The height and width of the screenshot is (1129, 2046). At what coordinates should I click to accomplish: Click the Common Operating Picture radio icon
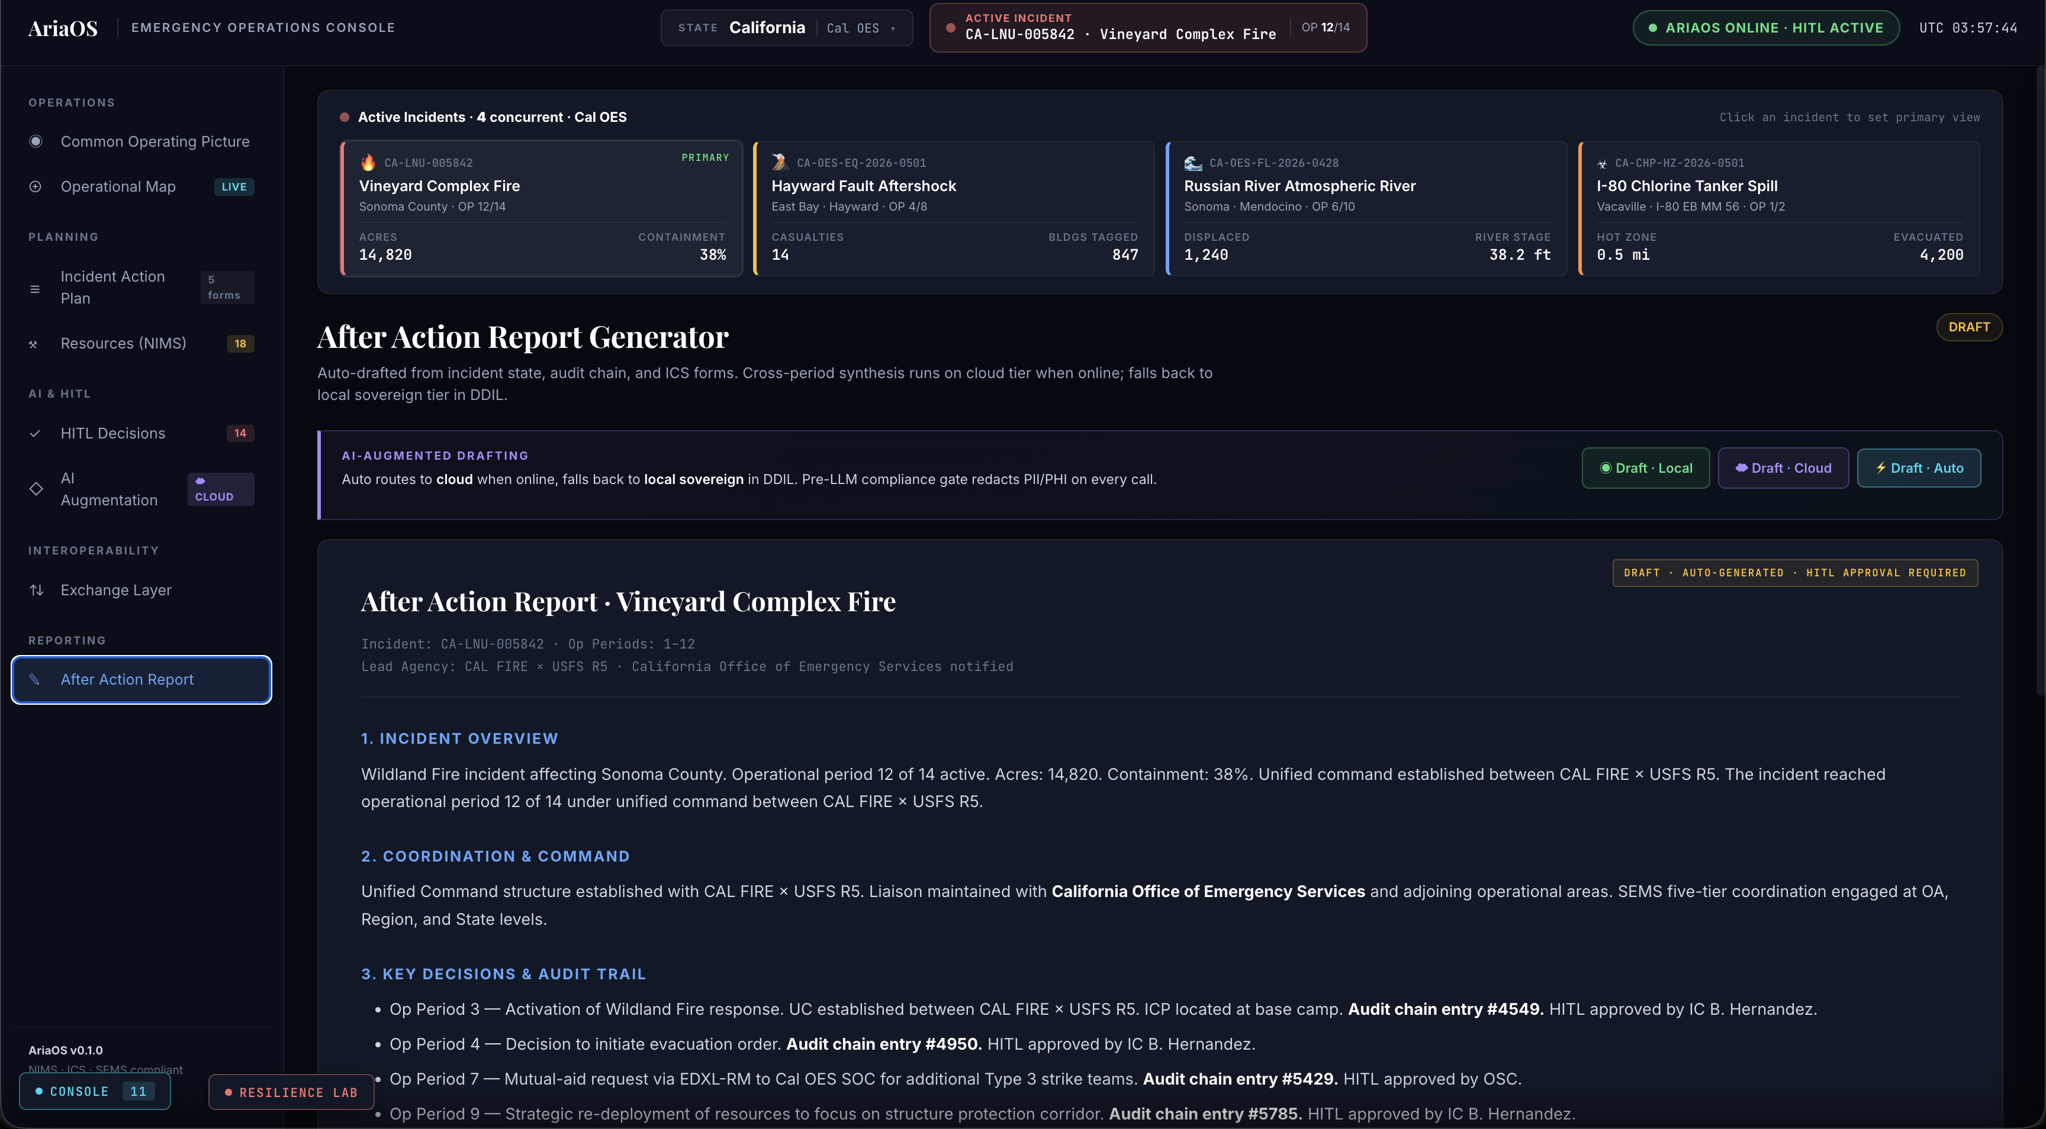(36, 141)
